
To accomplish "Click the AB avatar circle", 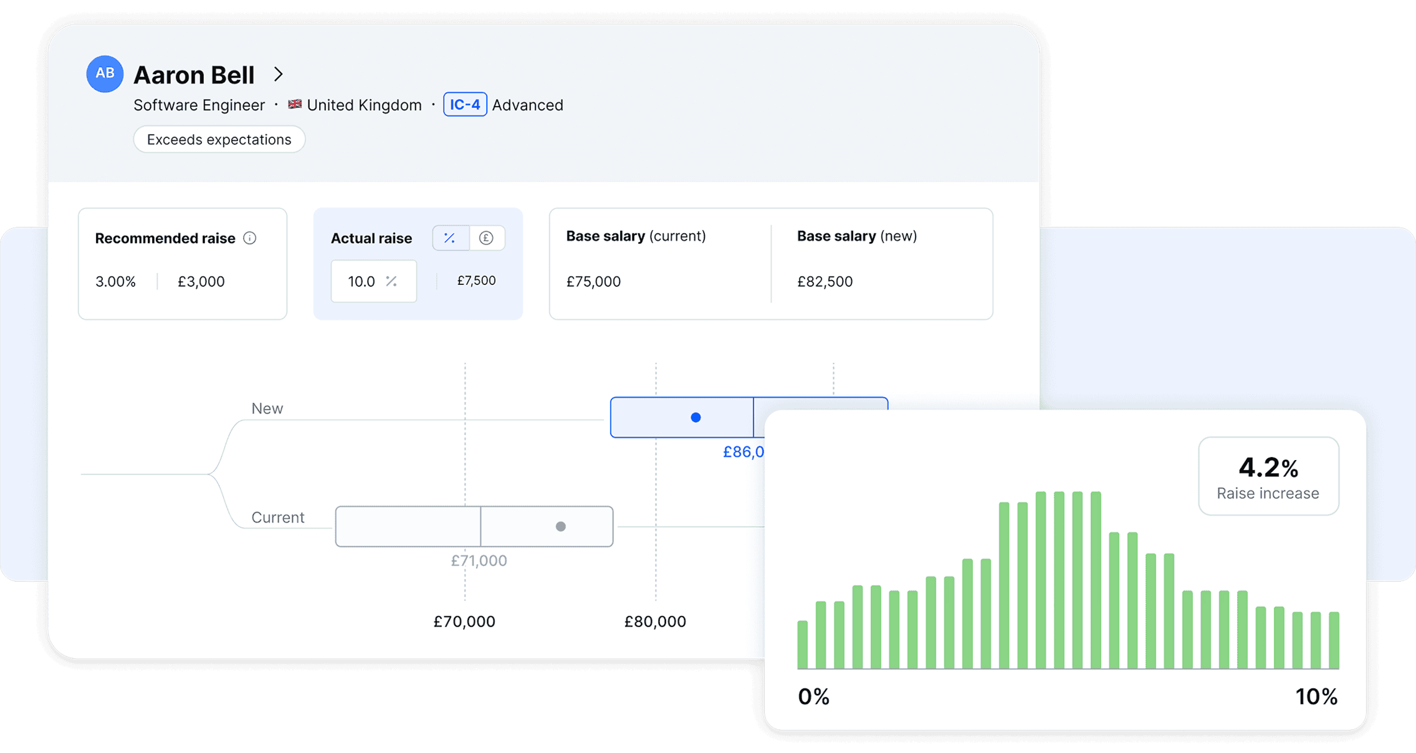I will pos(104,74).
